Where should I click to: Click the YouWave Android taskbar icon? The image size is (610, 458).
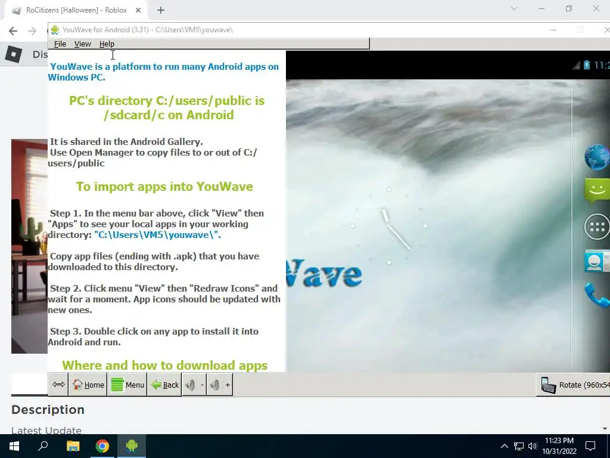[x=132, y=446]
